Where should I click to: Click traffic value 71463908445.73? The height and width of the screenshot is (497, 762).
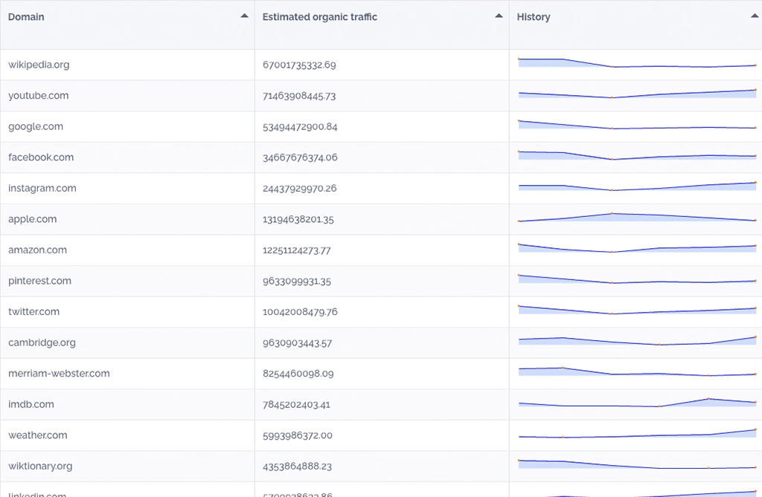[x=299, y=96]
